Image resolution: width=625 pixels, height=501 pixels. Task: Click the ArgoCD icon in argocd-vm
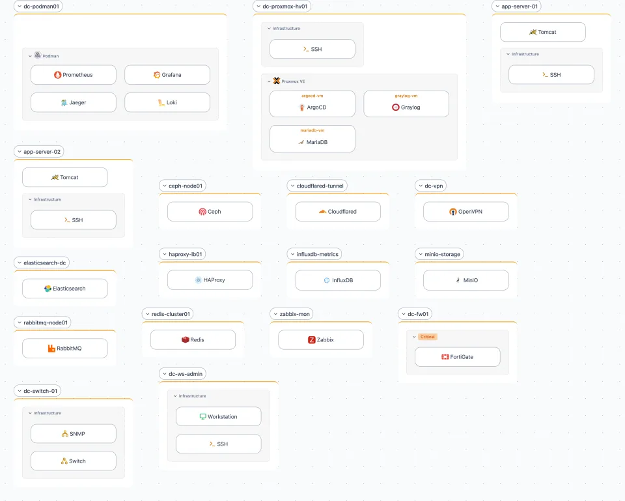click(x=302, y=107)
